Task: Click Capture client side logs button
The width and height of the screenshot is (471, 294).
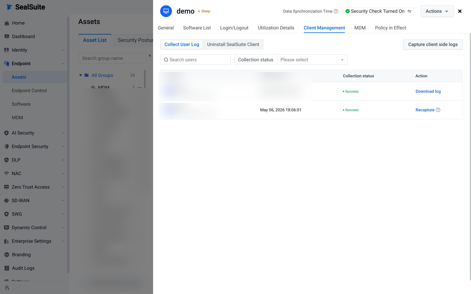Action: click(433, 44)
